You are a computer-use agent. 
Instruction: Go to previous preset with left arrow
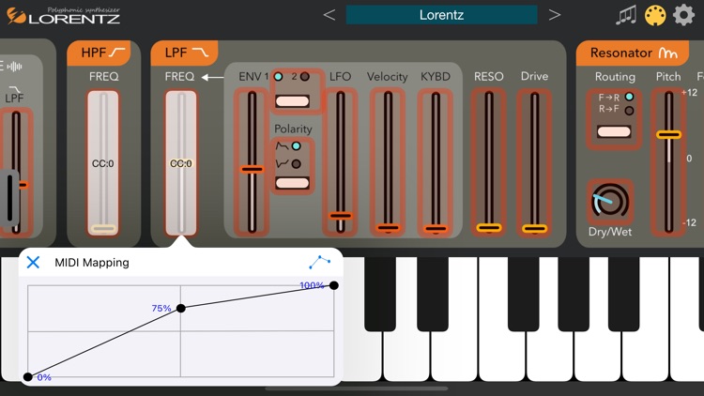329,15
